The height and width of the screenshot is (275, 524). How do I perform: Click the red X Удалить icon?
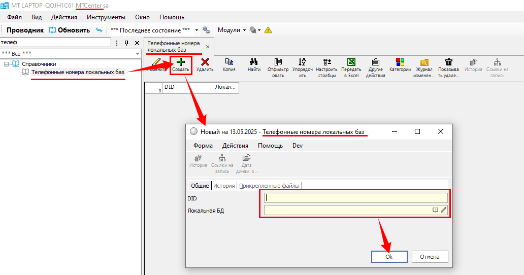205,62
